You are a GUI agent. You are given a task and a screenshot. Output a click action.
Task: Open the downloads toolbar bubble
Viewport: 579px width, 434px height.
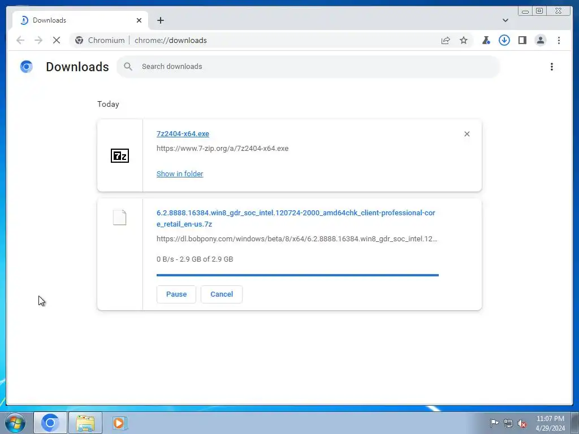click(x=504, y=40)
